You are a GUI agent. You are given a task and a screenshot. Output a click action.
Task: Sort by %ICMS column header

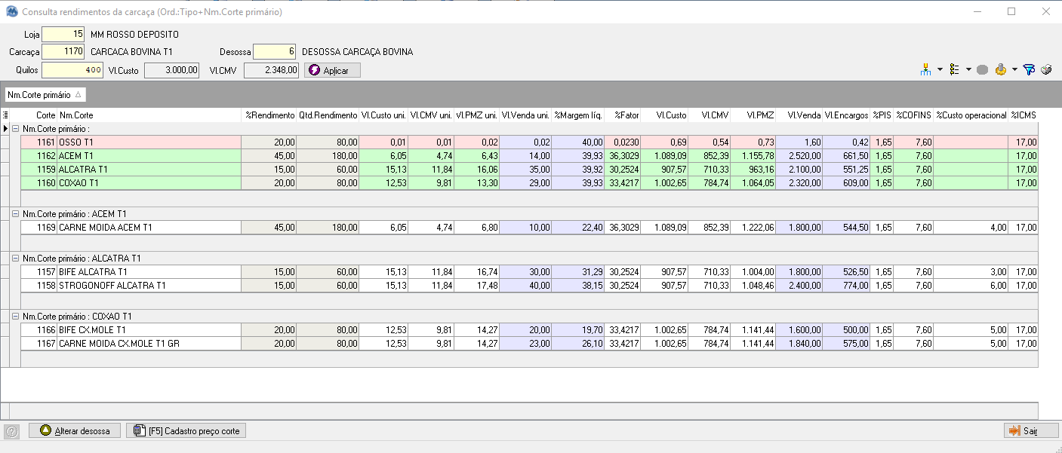coord(1024,115)
